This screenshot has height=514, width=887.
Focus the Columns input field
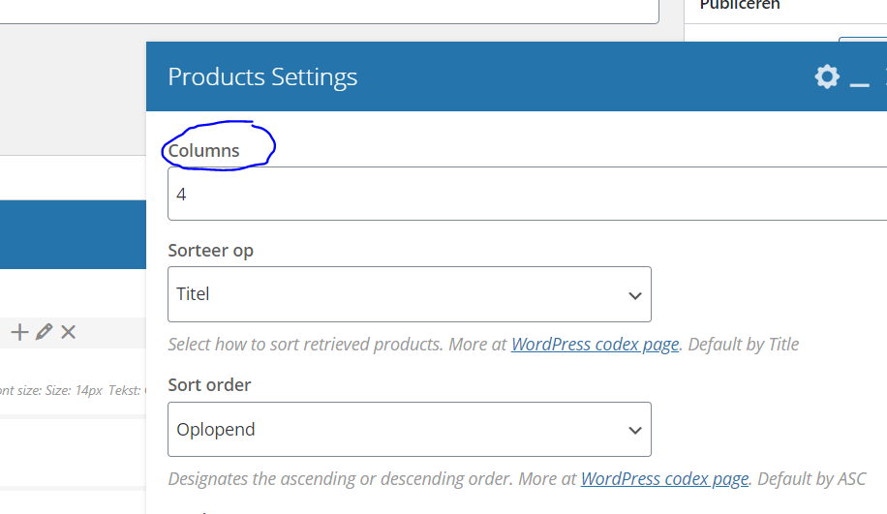click(x=527, y=194)
